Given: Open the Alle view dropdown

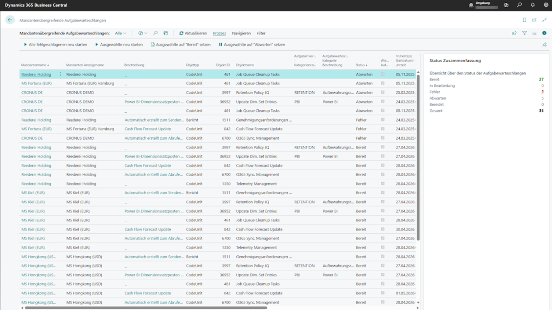Looking at the screenshot, I should 120,33.
